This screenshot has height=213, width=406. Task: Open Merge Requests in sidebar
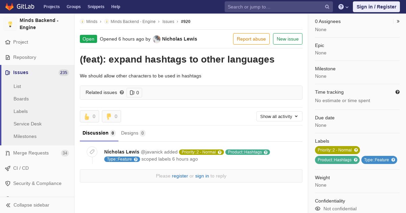tap(31, 153)
